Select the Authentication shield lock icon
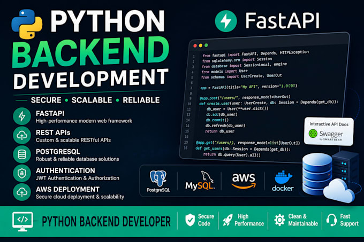 pos(22,173)
